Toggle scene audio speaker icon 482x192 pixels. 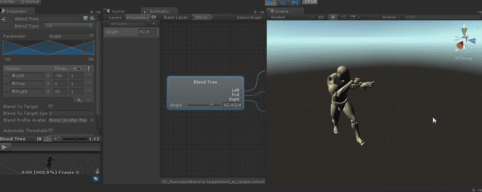coord(343,17)
